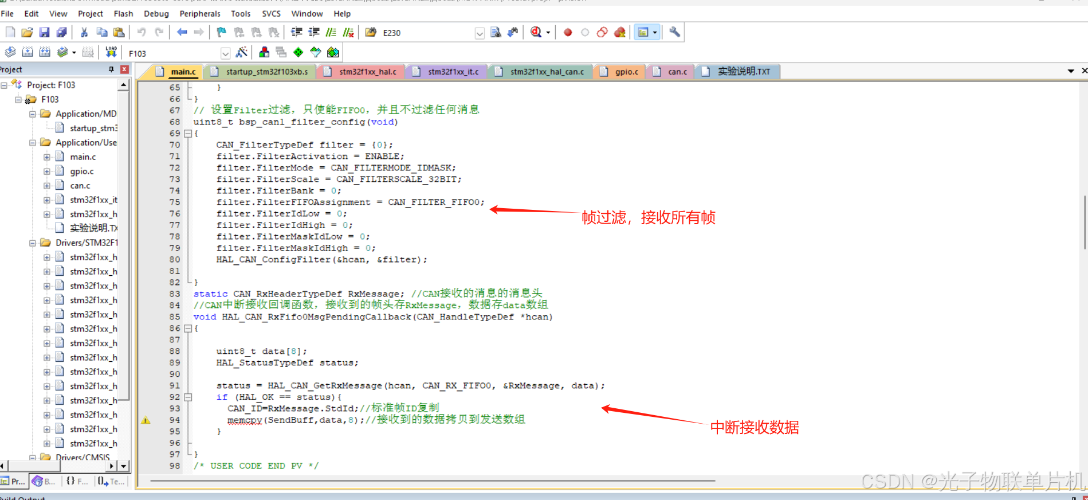Open Options for Target magic wand
The height and width of the screenshot is (500, 1088).
tap(242, 53)
